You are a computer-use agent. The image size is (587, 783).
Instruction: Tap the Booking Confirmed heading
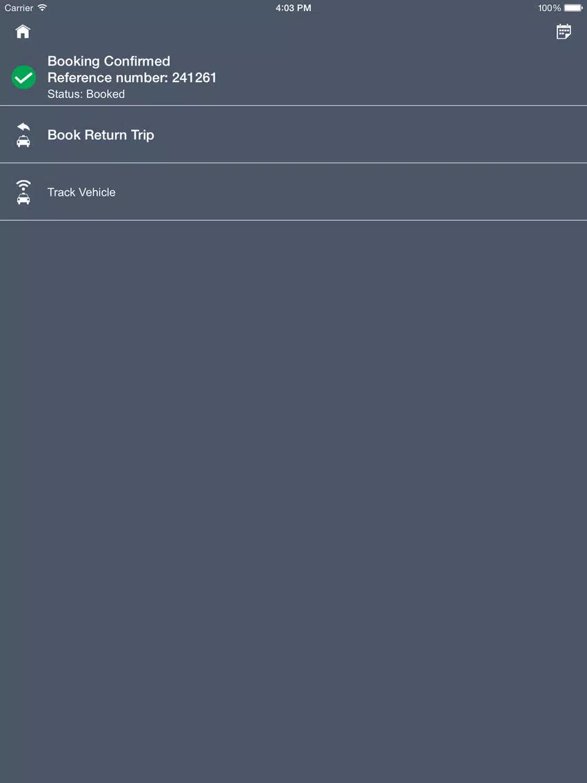click(x=109, y=61)
